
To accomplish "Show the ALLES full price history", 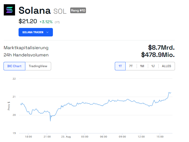I will coord(166,66).
